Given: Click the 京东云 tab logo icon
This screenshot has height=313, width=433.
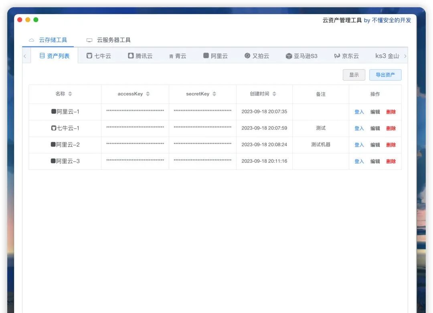Looking at the screenshot, I should (337, 56).
